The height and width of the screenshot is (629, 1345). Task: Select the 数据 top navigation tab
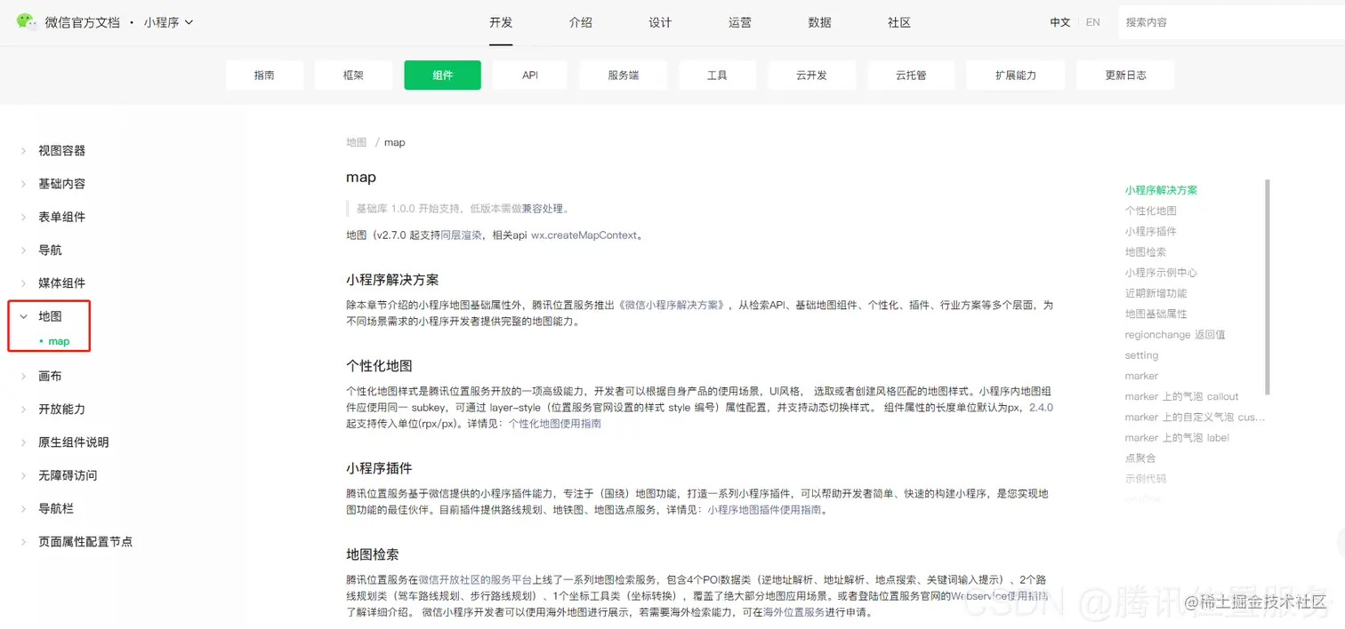[819, 22]
